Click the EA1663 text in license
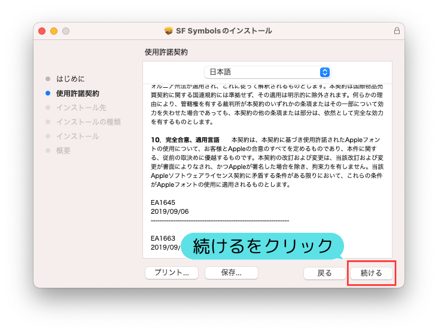Screen dimensions: 438x332 click(163, 238)
